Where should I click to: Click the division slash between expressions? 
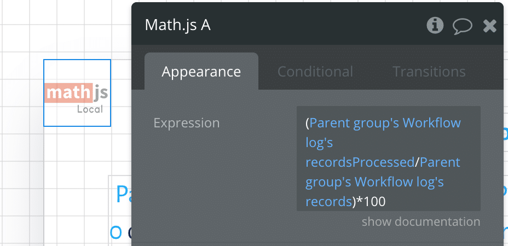pos(417,162)
